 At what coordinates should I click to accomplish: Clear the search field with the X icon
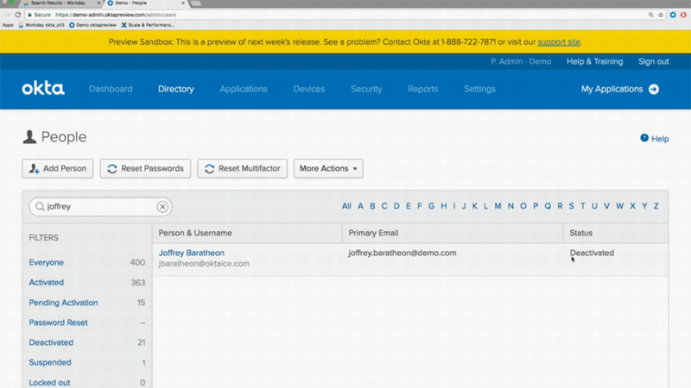(x=162, y=207)
